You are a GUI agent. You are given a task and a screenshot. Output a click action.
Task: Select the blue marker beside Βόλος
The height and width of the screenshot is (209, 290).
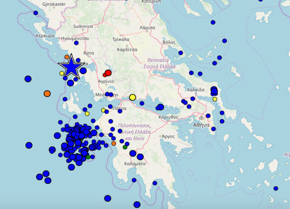coord(180,53)
